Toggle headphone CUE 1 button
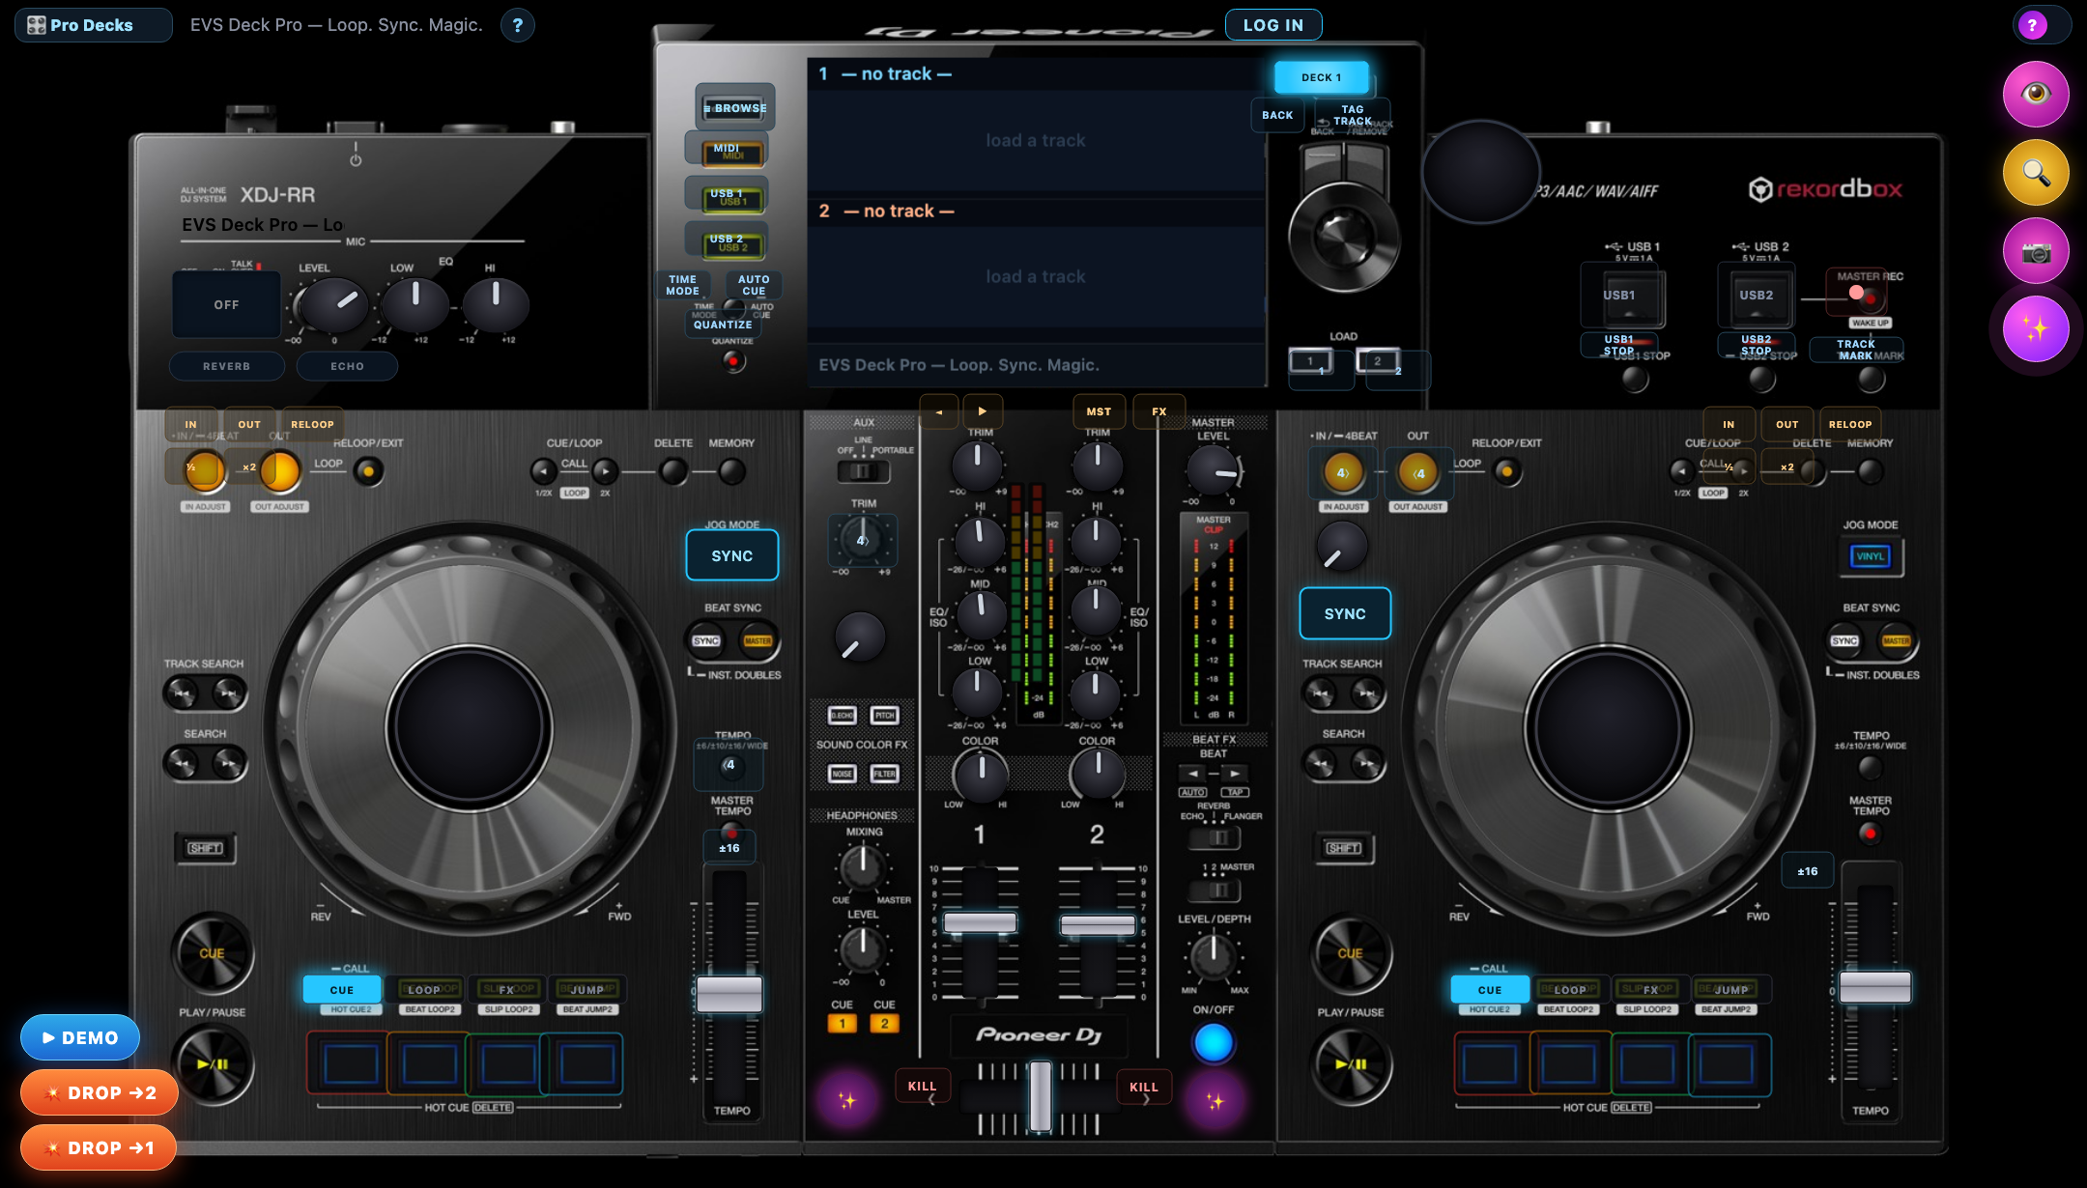The height and width of the screenshot is (1188, 2087). click(843, 1024)
